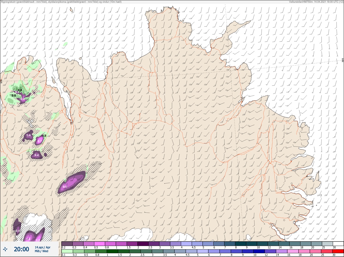Select the first swatch between 0.2 and 0.3, upper legend

(x=67, y=244)
